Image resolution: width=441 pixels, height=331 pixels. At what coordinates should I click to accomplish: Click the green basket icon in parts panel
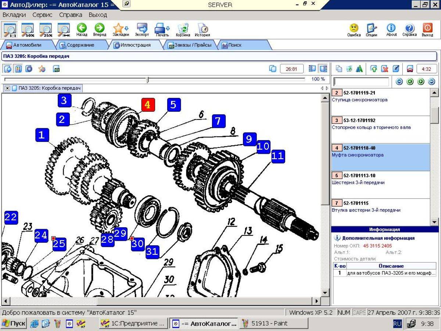(349, 69)
